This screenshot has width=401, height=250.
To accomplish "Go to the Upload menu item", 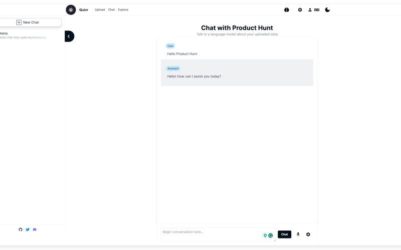I will (x=100, y=10).
